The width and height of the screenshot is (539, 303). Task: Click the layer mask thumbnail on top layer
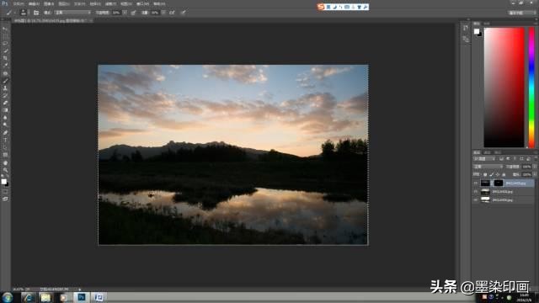click(x=499, y=183)
